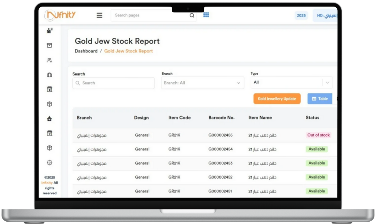Click the Out of stock status badge

pos(318,135)
